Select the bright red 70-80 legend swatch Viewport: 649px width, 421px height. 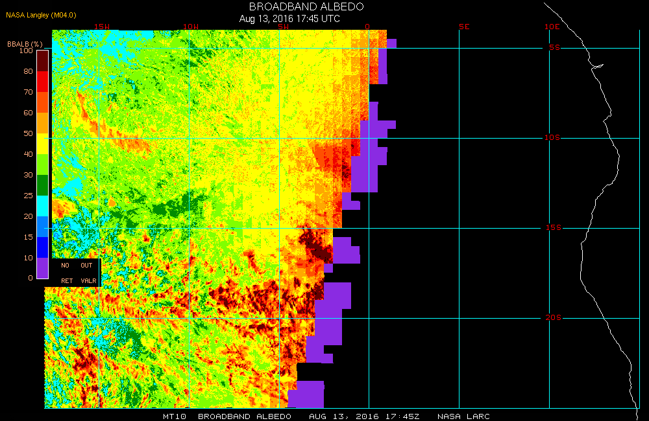pos(43,82)
